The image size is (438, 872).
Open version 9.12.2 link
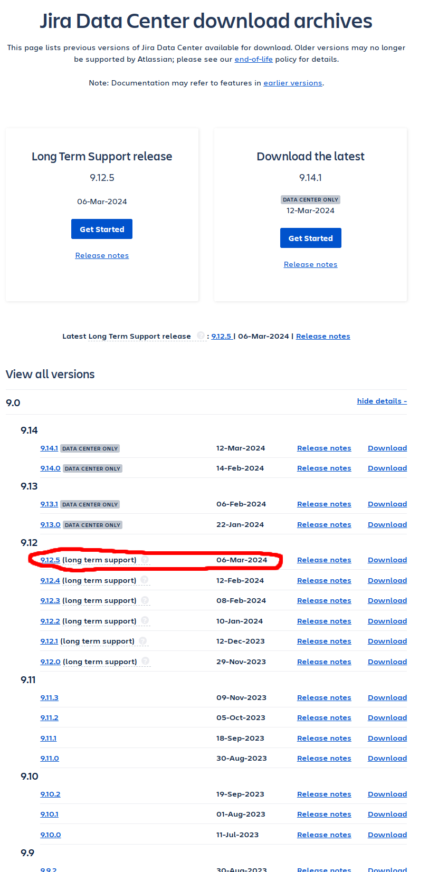[50, 621]
